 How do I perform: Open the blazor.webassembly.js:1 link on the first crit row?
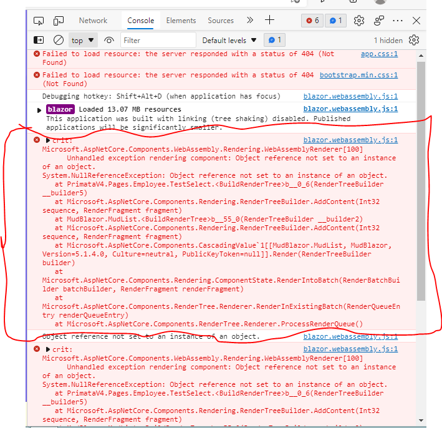point(350,140)
